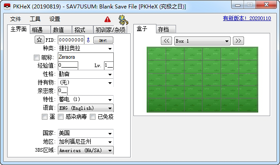Viewport: 280px width, 165px height.
Task: Click the 经验值 experience field
Action: (x=68, y=65)
